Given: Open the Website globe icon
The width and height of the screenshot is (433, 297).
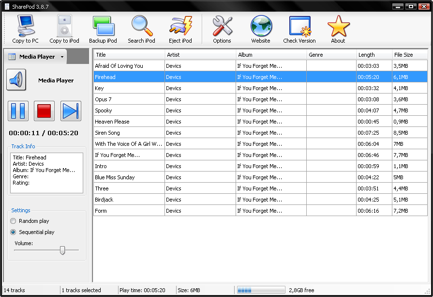Looking at the screenshot, I should (261, 30).
